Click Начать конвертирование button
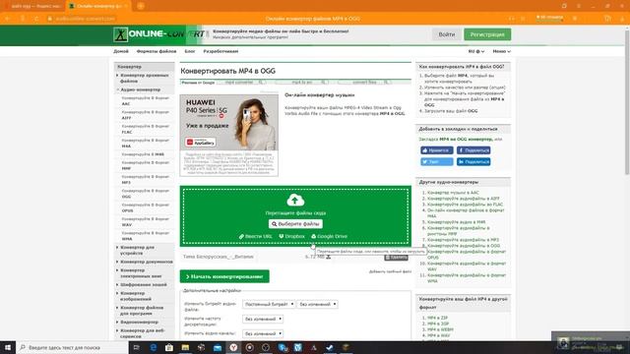This screenshot has width=630, height=354. click(224, 276)
